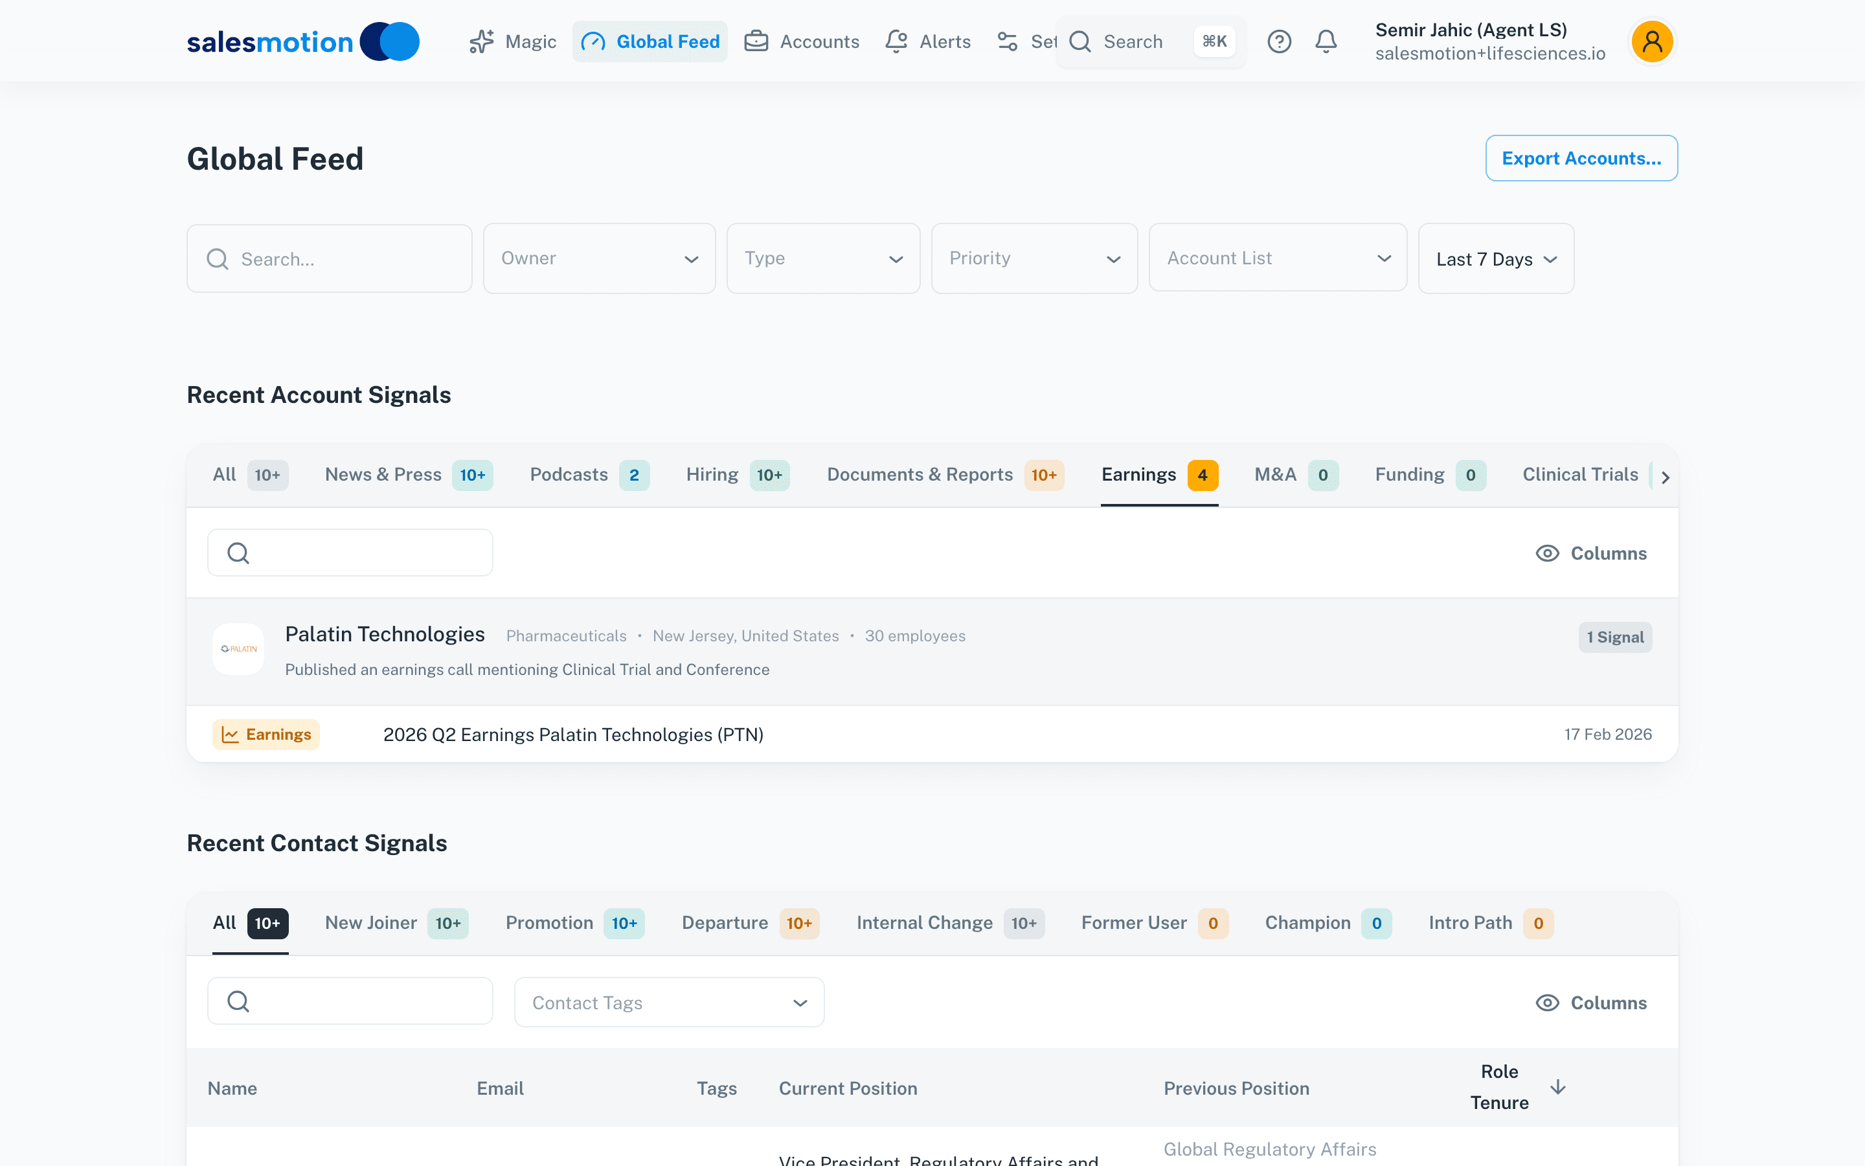Switch to New Joiner tab

point(397,923)
